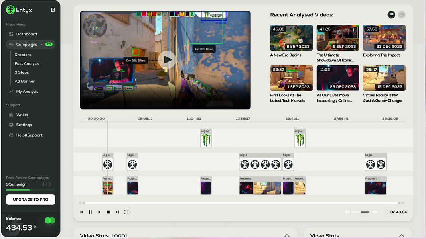
Task: Collapse Video Stats LOGO1 panel
Action: point(287,235)
